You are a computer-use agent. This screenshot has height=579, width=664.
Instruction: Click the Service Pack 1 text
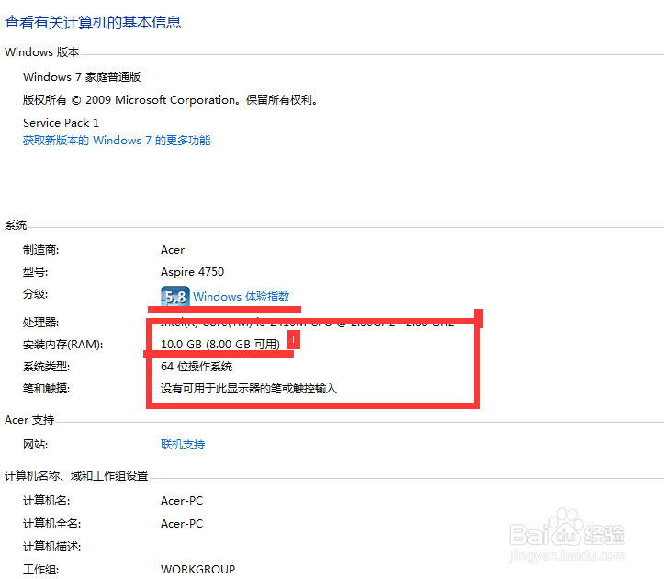61,123
